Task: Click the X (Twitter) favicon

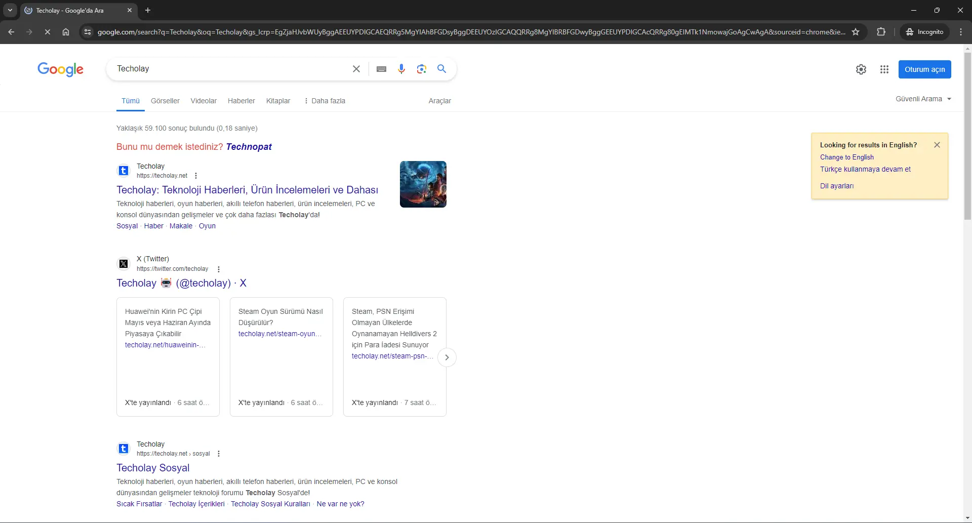Action: tap(124, 264)
